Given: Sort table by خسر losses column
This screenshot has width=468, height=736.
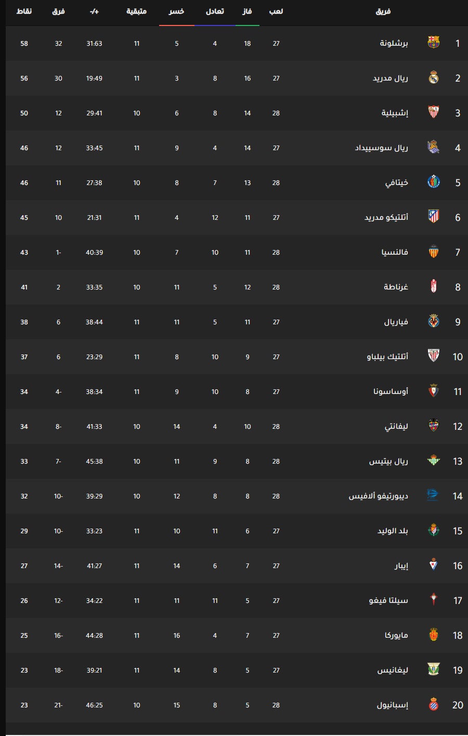Looking at the screenshot, I should point(176,11).
